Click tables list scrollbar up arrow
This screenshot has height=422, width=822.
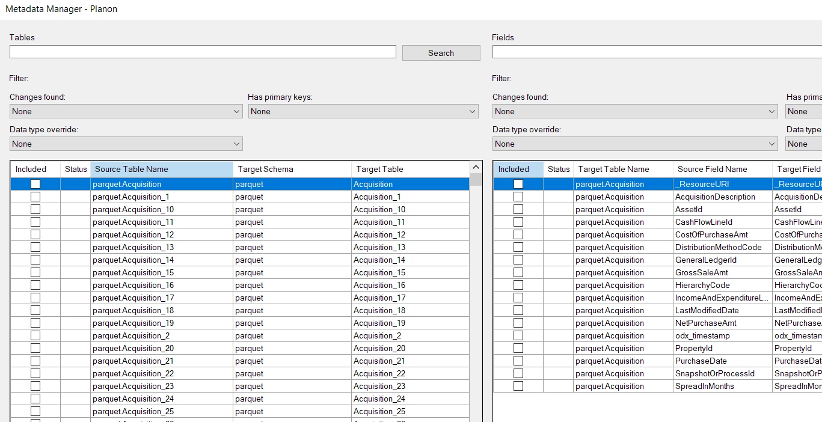(x=476, y=168)
